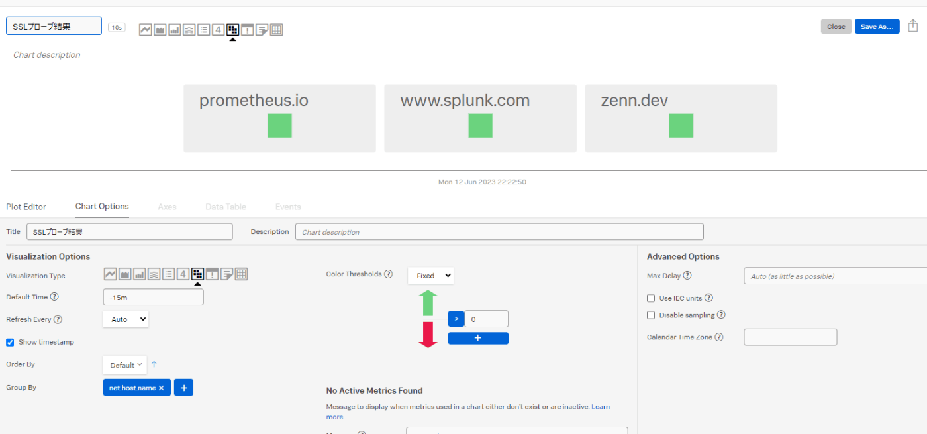This screenshot has height=434, width=927.
Task: Choose Single value in Visualization Type row
Action: pyautogui.click(x=183, y=274)
